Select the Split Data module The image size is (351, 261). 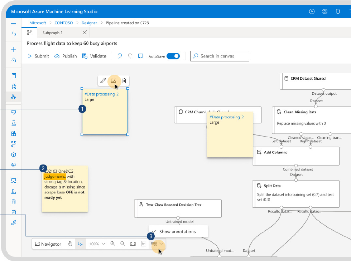tap(296, 194)
